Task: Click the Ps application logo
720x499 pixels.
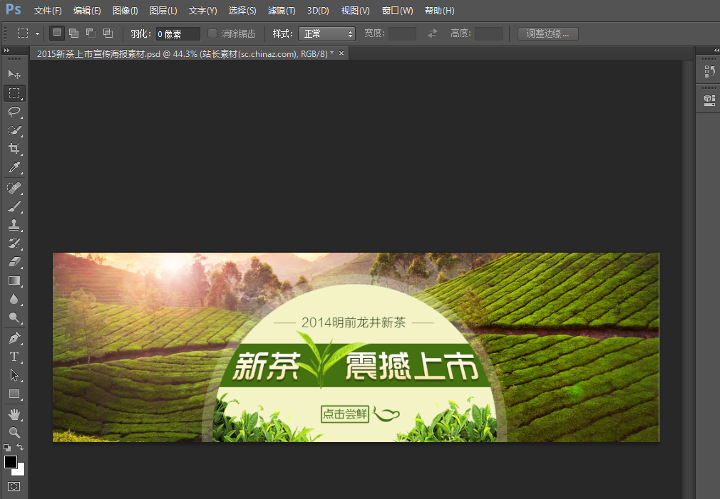Action: (x=14, y=9)
